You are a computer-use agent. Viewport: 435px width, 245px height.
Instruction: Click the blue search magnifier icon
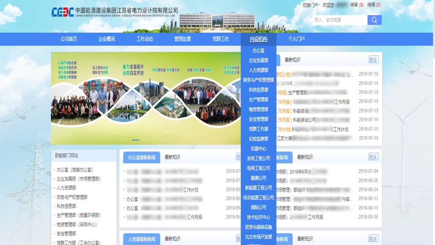[x=374, y=20]
